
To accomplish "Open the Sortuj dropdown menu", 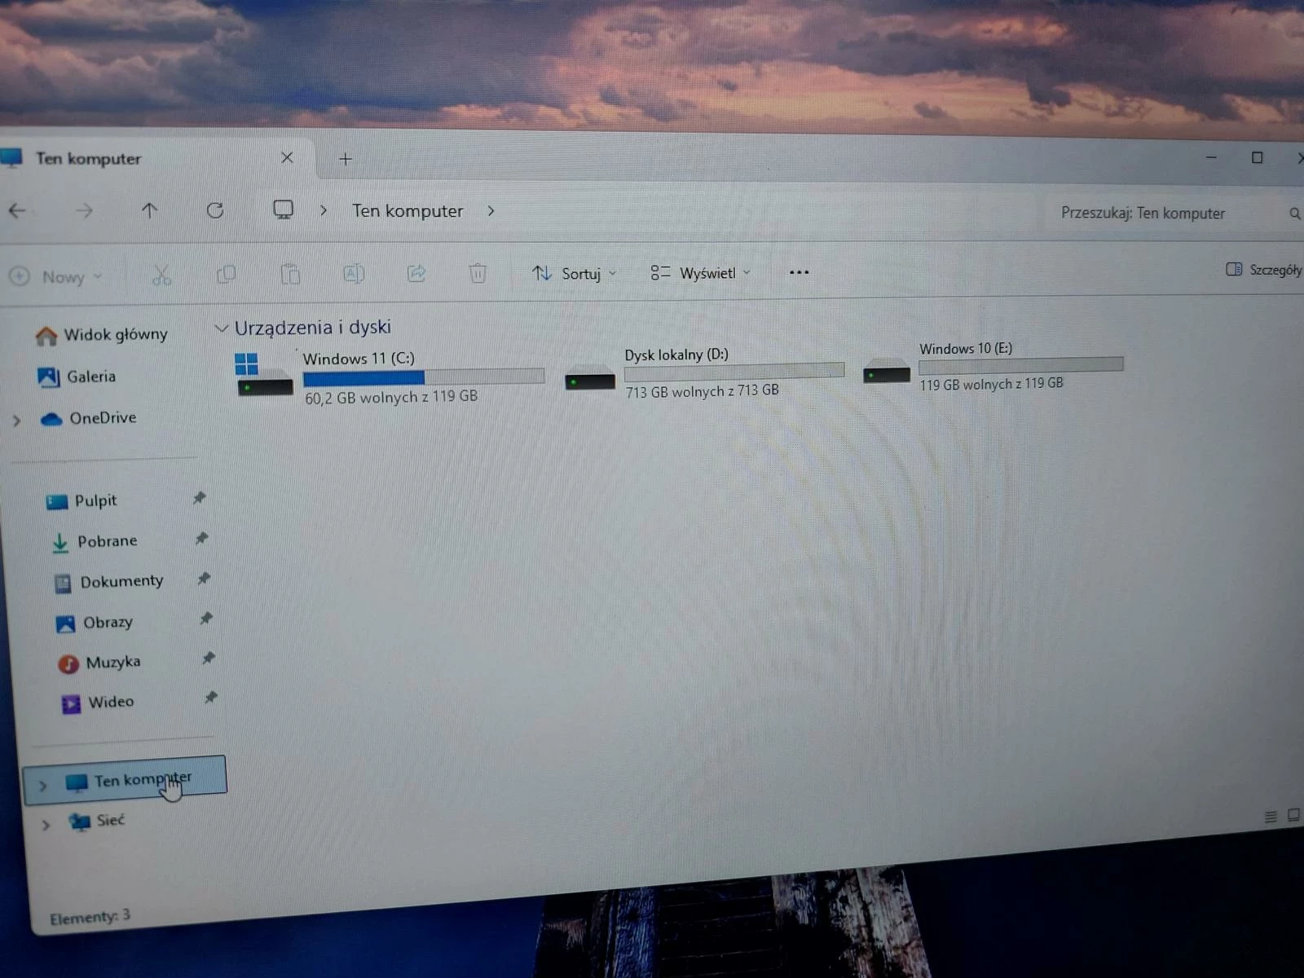I will pyautogui.click(x=574, y=274).
